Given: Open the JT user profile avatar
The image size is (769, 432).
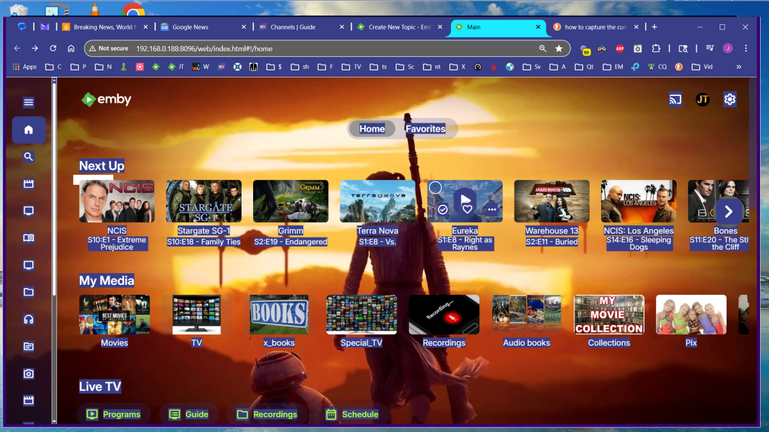Looking at the screenshot, I should pos(702,99).
